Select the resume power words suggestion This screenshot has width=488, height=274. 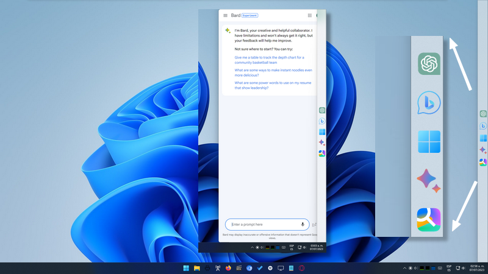273,85
